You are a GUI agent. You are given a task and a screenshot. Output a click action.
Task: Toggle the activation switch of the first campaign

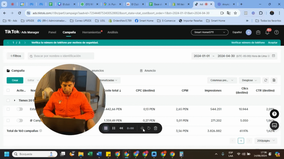coord(19,109)
